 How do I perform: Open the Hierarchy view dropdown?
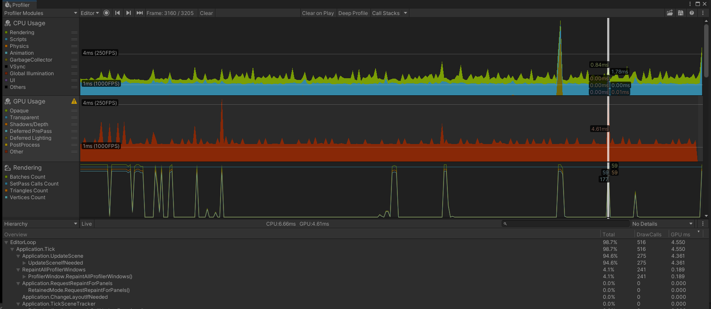(41, 224)
